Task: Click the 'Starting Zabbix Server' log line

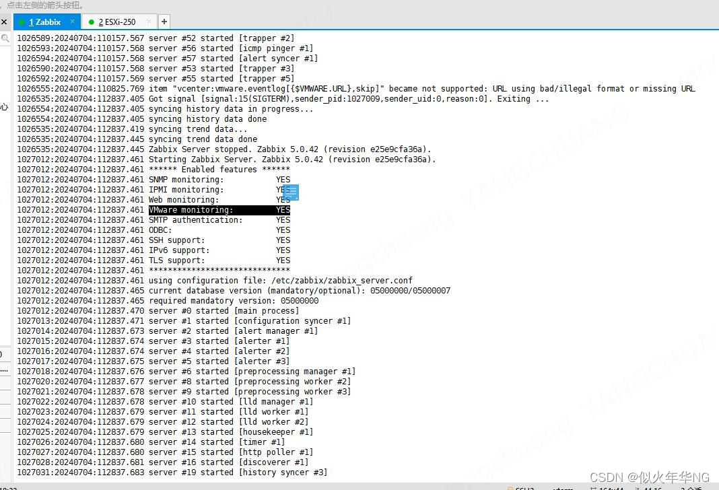Action: click(226, 160)
